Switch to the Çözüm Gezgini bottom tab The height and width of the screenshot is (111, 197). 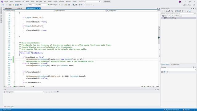165,64
